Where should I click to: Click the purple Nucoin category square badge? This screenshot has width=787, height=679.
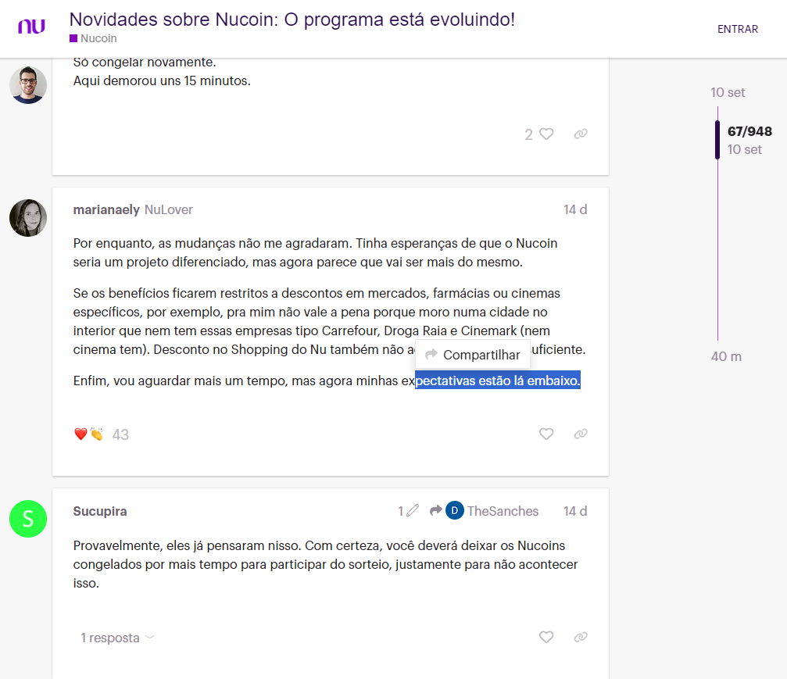pyautogui.click(x=73, y=38)
